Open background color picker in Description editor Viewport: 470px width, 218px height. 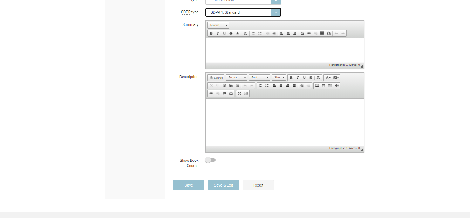[x=336, y=78]
